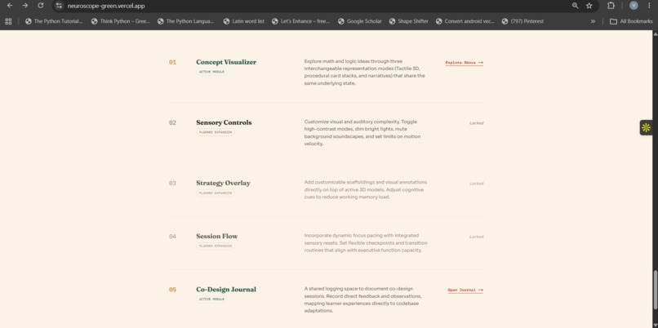Image resolution: width=658 pixels, height=328 pixels.
Task: Open the apps grid in bookmarks bar
Action: click(x=8, y=21)
